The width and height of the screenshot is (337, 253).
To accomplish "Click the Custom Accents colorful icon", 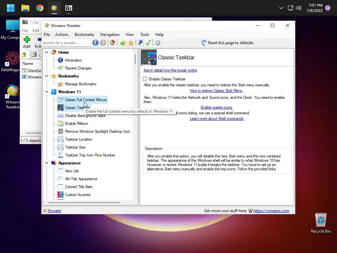I will click(x=61, y=195).
